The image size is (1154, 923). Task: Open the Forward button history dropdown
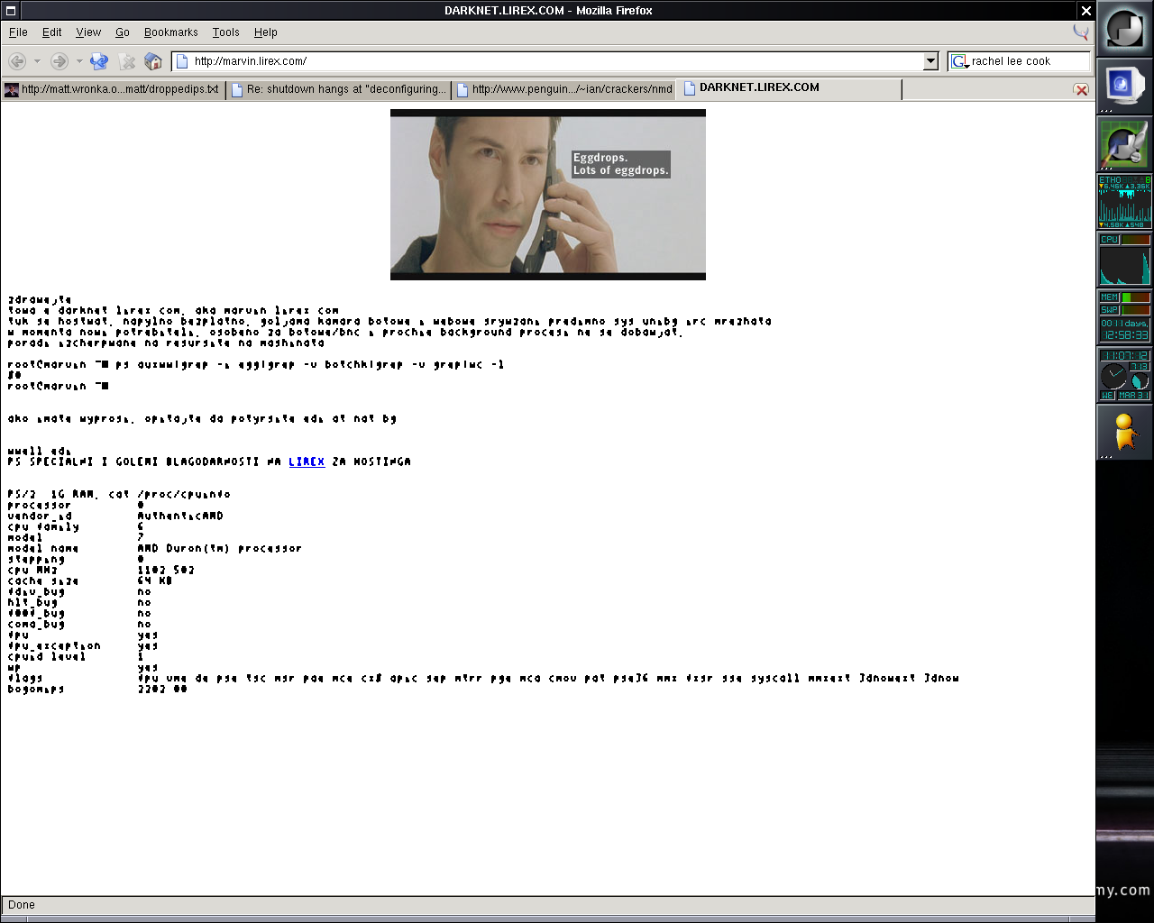[79, 61]
